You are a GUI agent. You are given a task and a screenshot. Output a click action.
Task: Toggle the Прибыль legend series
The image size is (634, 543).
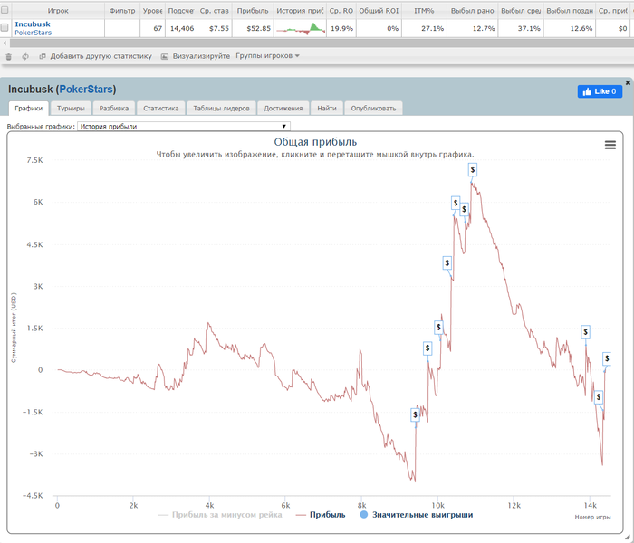[321, 515]
